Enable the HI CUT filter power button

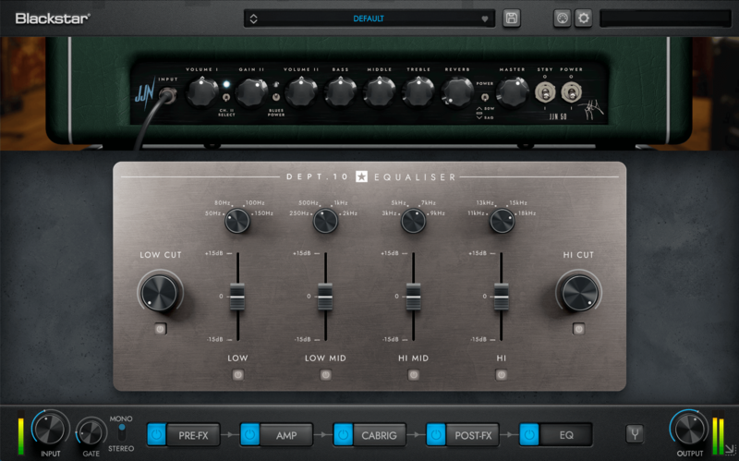[579, 329]
